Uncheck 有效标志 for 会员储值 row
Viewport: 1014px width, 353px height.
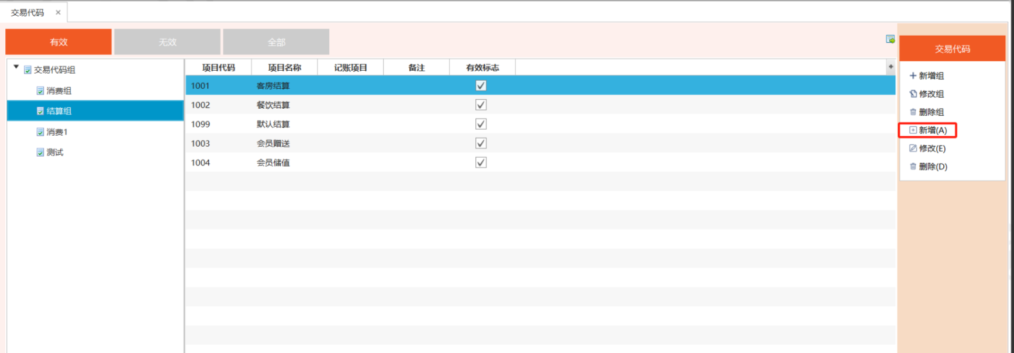click(x=481, y=162)
